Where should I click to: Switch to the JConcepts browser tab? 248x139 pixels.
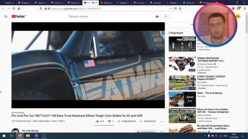pos(156,3)
